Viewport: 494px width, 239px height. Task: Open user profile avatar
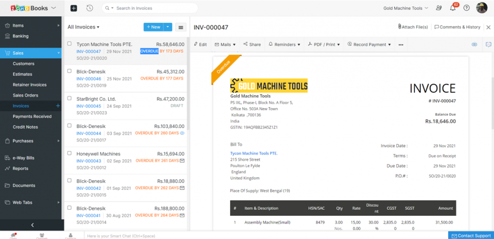(x=482, y=8)
